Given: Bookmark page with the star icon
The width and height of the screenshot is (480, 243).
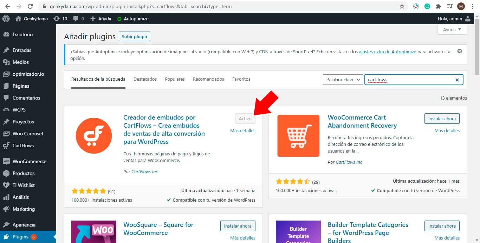Looking at the screenshot, I should (402, 6).
